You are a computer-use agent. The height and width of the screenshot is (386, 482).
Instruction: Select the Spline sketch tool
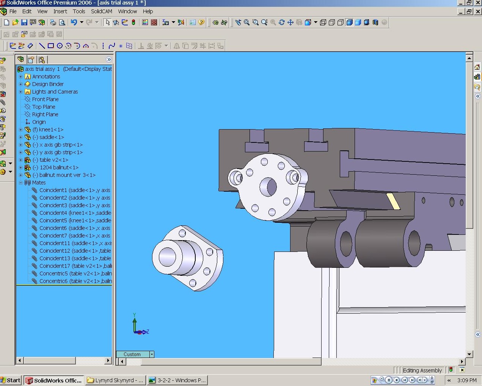pyautogui.click(x=111, y=46)
